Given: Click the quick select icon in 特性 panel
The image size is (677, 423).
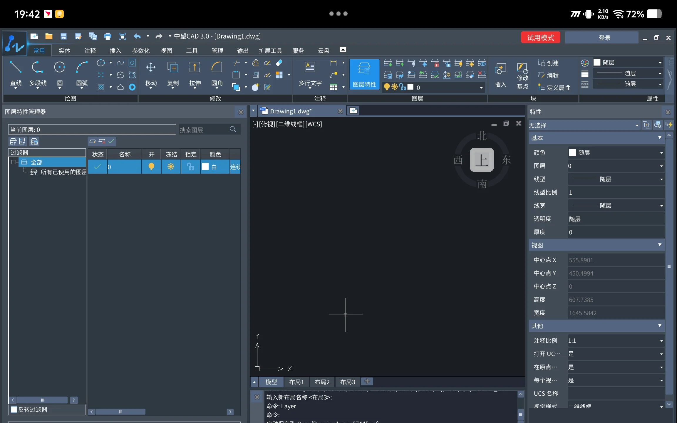Looking at the screenshot, I should pos(658,125).
